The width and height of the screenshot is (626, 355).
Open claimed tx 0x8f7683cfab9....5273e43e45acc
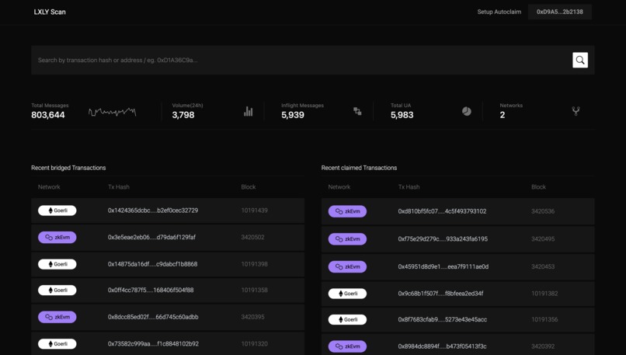click(443, 319)
